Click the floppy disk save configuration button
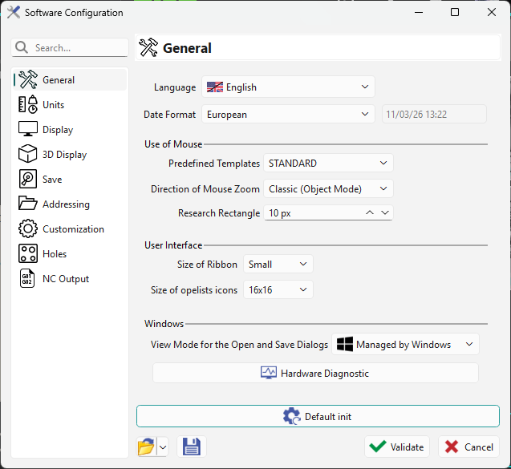The width and height of the screenshot is (511, 469). [x=192, y=447]
